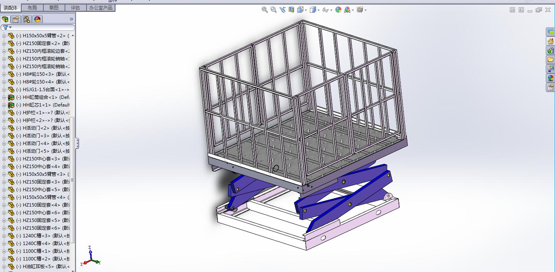The width and height of the screenshot is (555, 272).
Task: Expand the HZ150固定套<2> tree node
Action: point(4,43)
